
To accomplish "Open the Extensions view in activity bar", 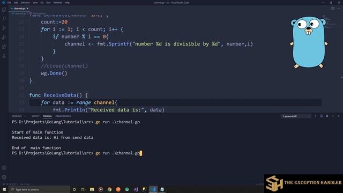I will coord(4,47).
